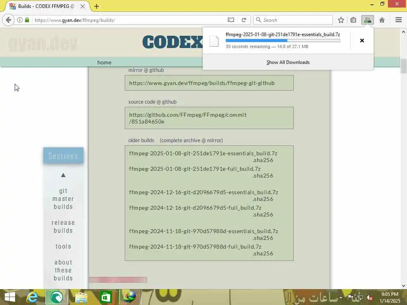Download ffmpeg-2024-12-16 full_build.7z
Screen dimensions: 407x305
(x=195, y=208)
